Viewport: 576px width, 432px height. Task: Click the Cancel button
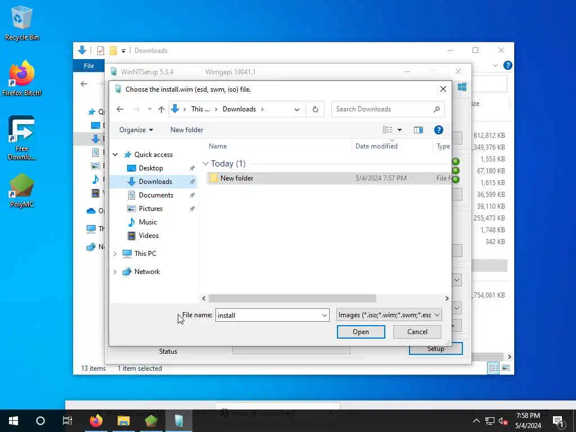[417, 332]
